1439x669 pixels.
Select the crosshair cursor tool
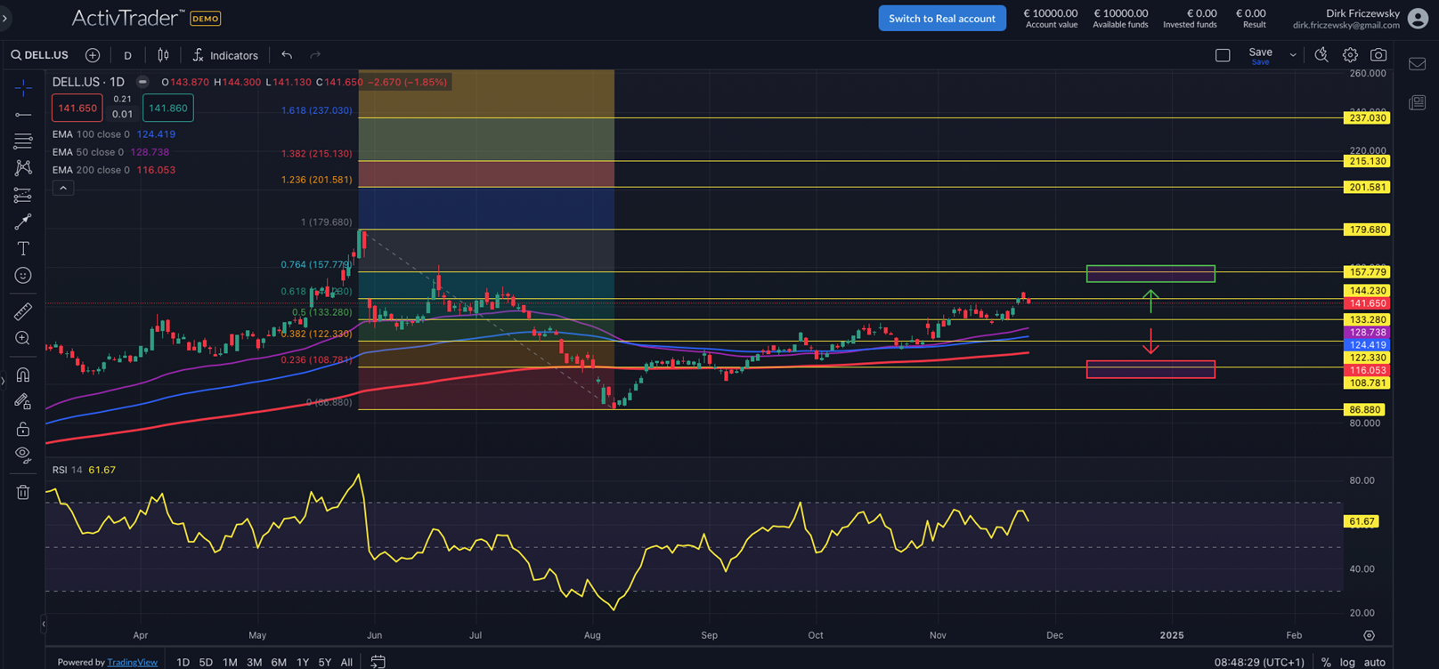pos(23,87)
